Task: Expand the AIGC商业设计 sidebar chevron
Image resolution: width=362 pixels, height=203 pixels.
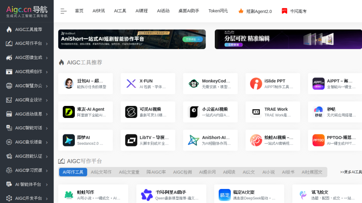Action: point(47,100)
